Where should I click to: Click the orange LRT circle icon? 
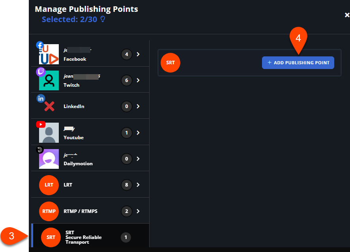point(49,185)
